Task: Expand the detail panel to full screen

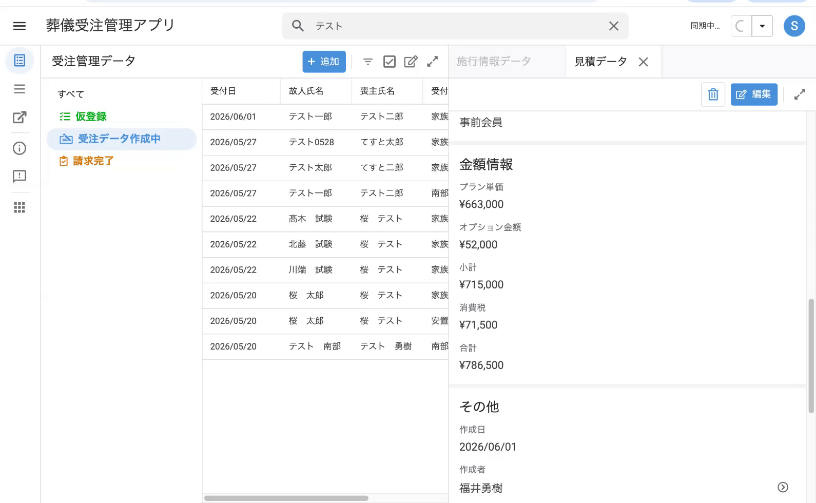Action: [x=800, y=94]
